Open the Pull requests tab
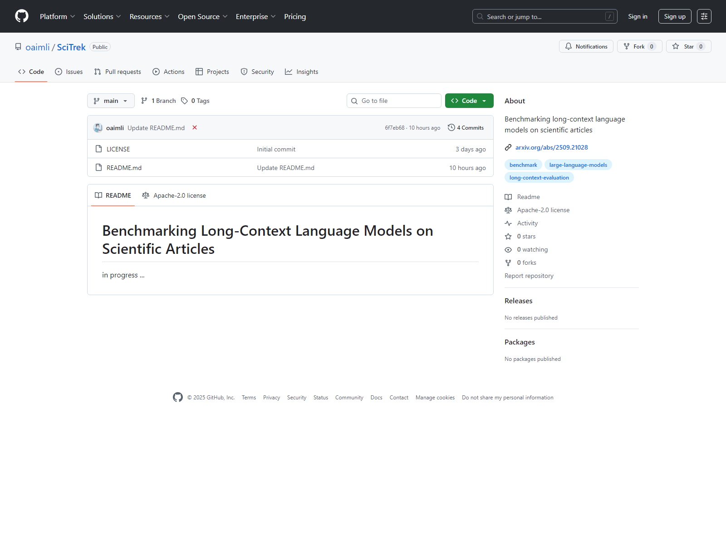The image size is (726, 544). coord(118,72)
